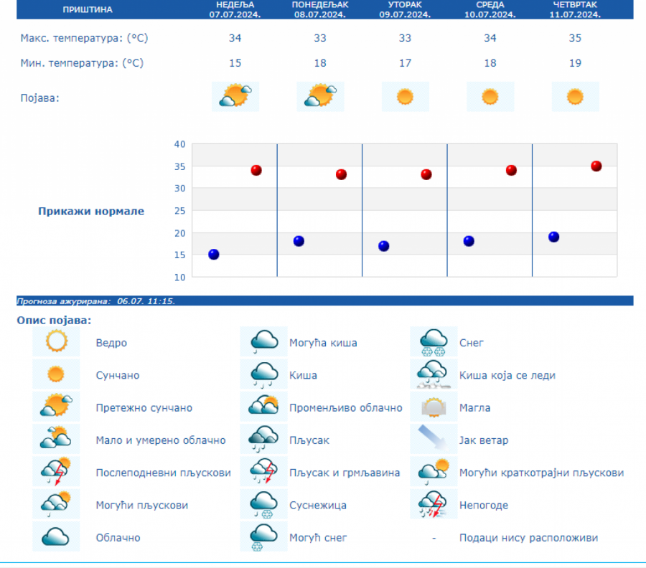Select the СРЕДА 10.07.2024 column header

tap(490, 9)
